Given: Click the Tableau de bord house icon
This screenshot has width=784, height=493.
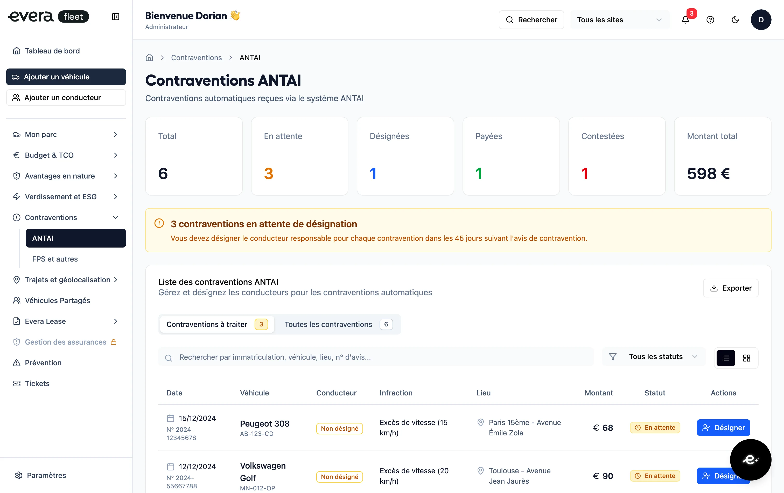Looking at the screenshot, I should pyautogui.click(x=16, y=51).
